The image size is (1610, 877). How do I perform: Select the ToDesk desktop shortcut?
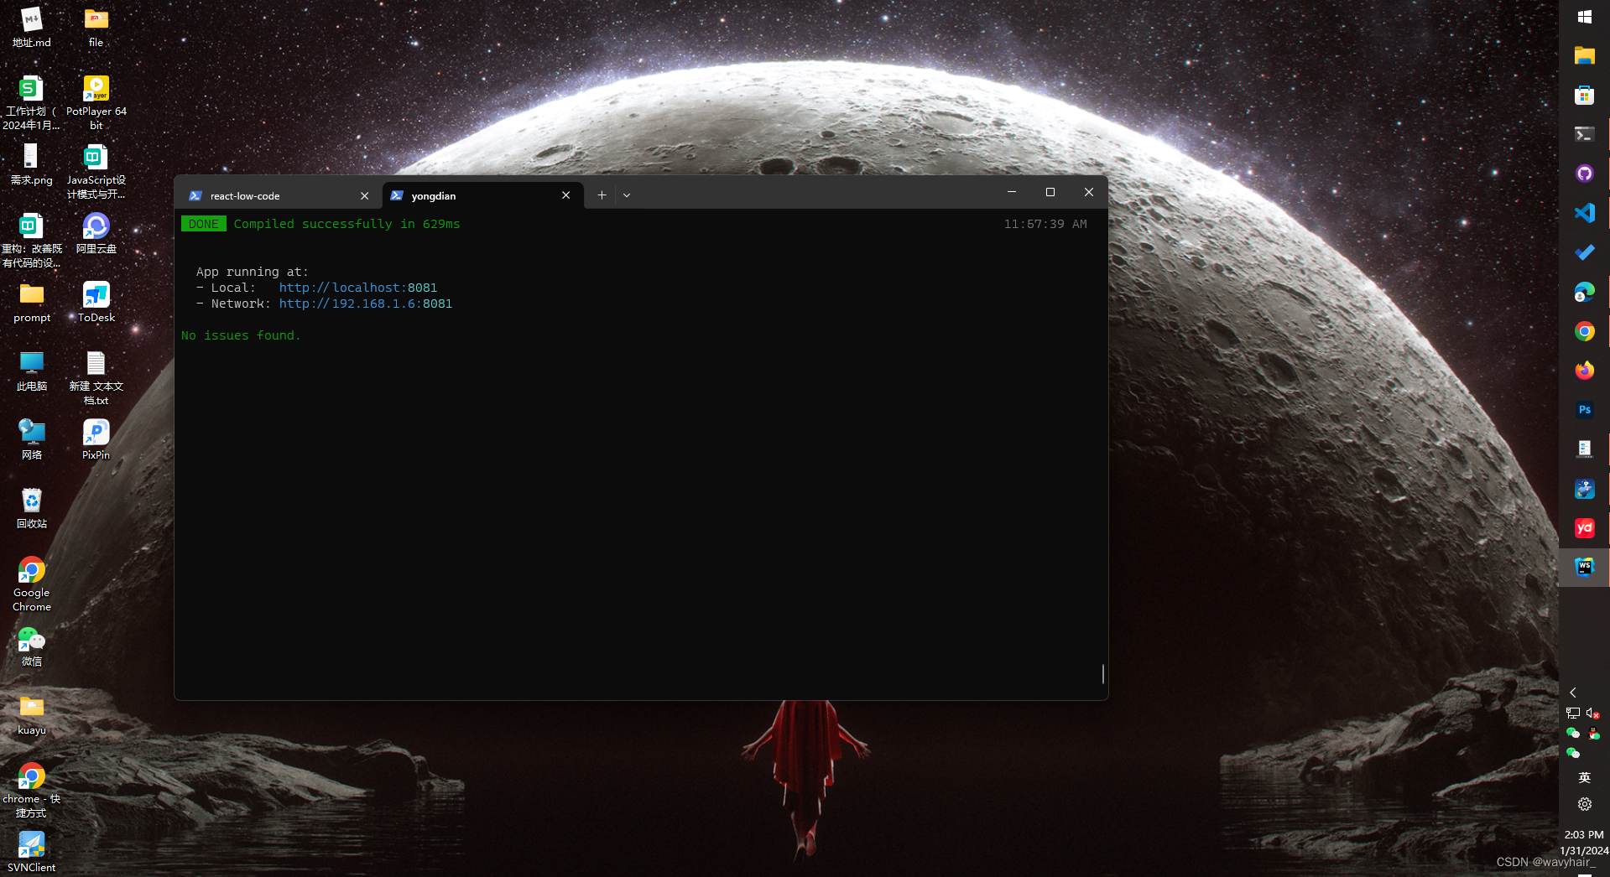point(96,302)
